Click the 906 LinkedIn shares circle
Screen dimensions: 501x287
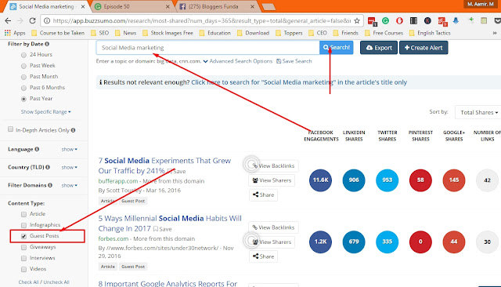[x=354, y=180]
